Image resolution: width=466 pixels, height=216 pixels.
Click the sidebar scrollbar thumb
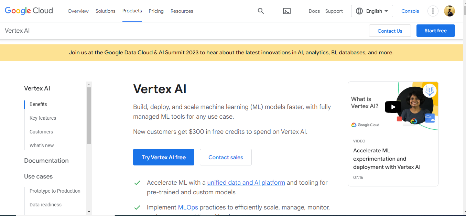click(x=89, y=116)
